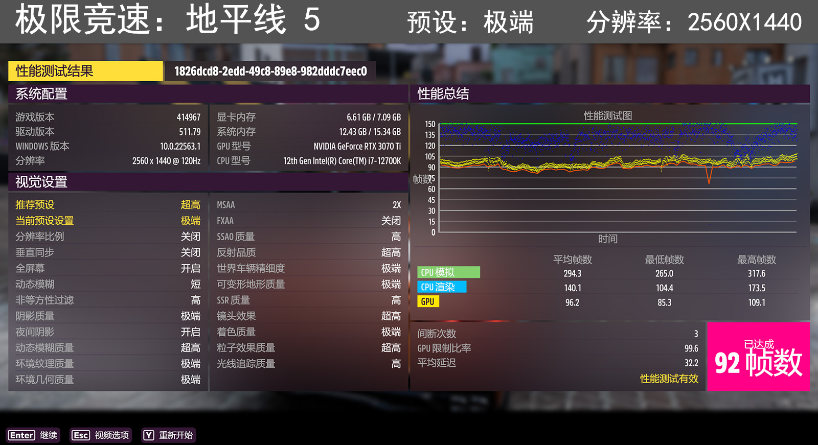The width and height of the screenshot is (818, 445).
Task: Click the 世界车辆精细度 row
Action: (x=309, y=268)
